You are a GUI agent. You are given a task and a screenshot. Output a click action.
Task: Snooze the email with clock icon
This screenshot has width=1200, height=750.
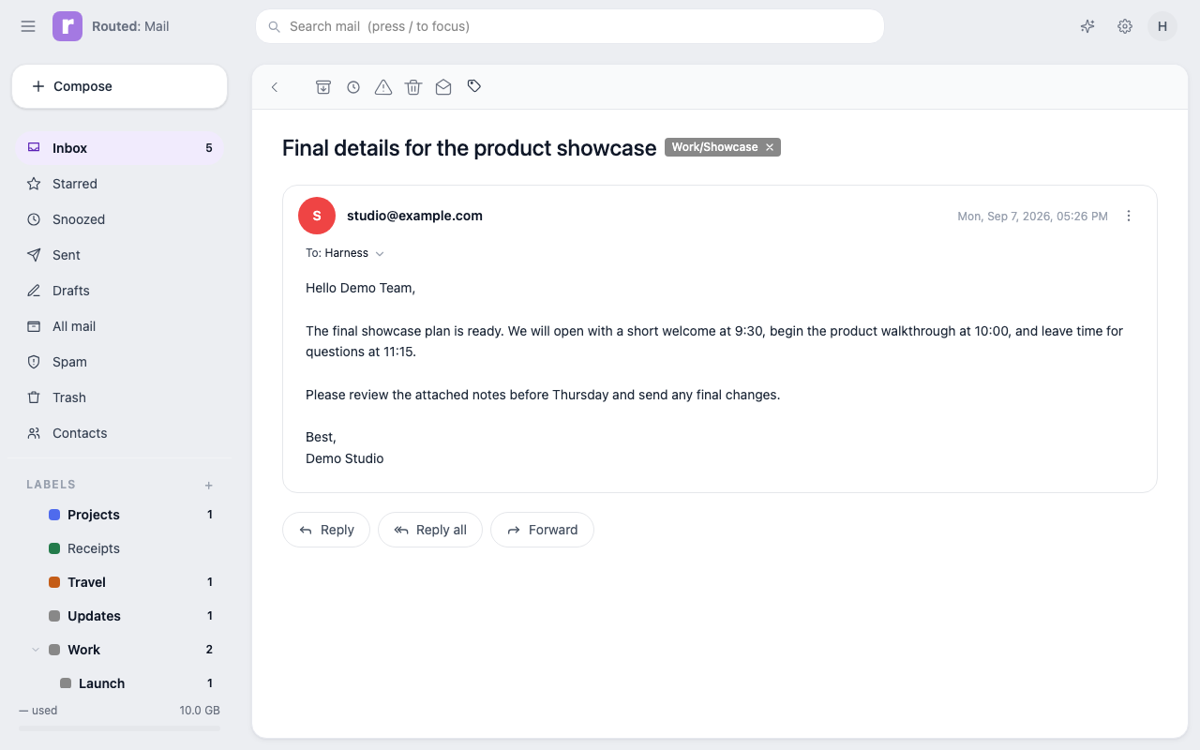(x=353, y=87)
